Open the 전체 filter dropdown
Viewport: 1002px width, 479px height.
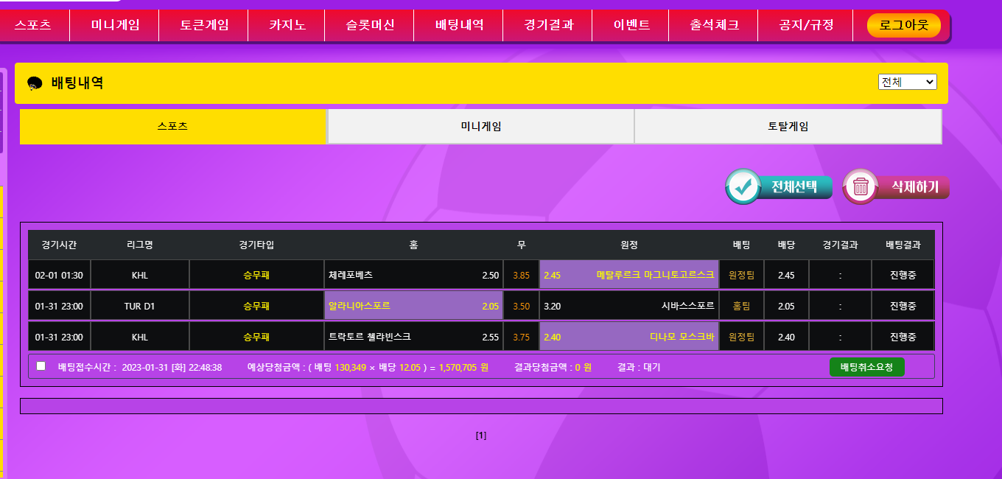[907, 82]
